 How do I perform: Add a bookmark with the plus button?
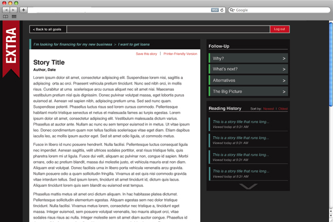(x=23, y=10)
